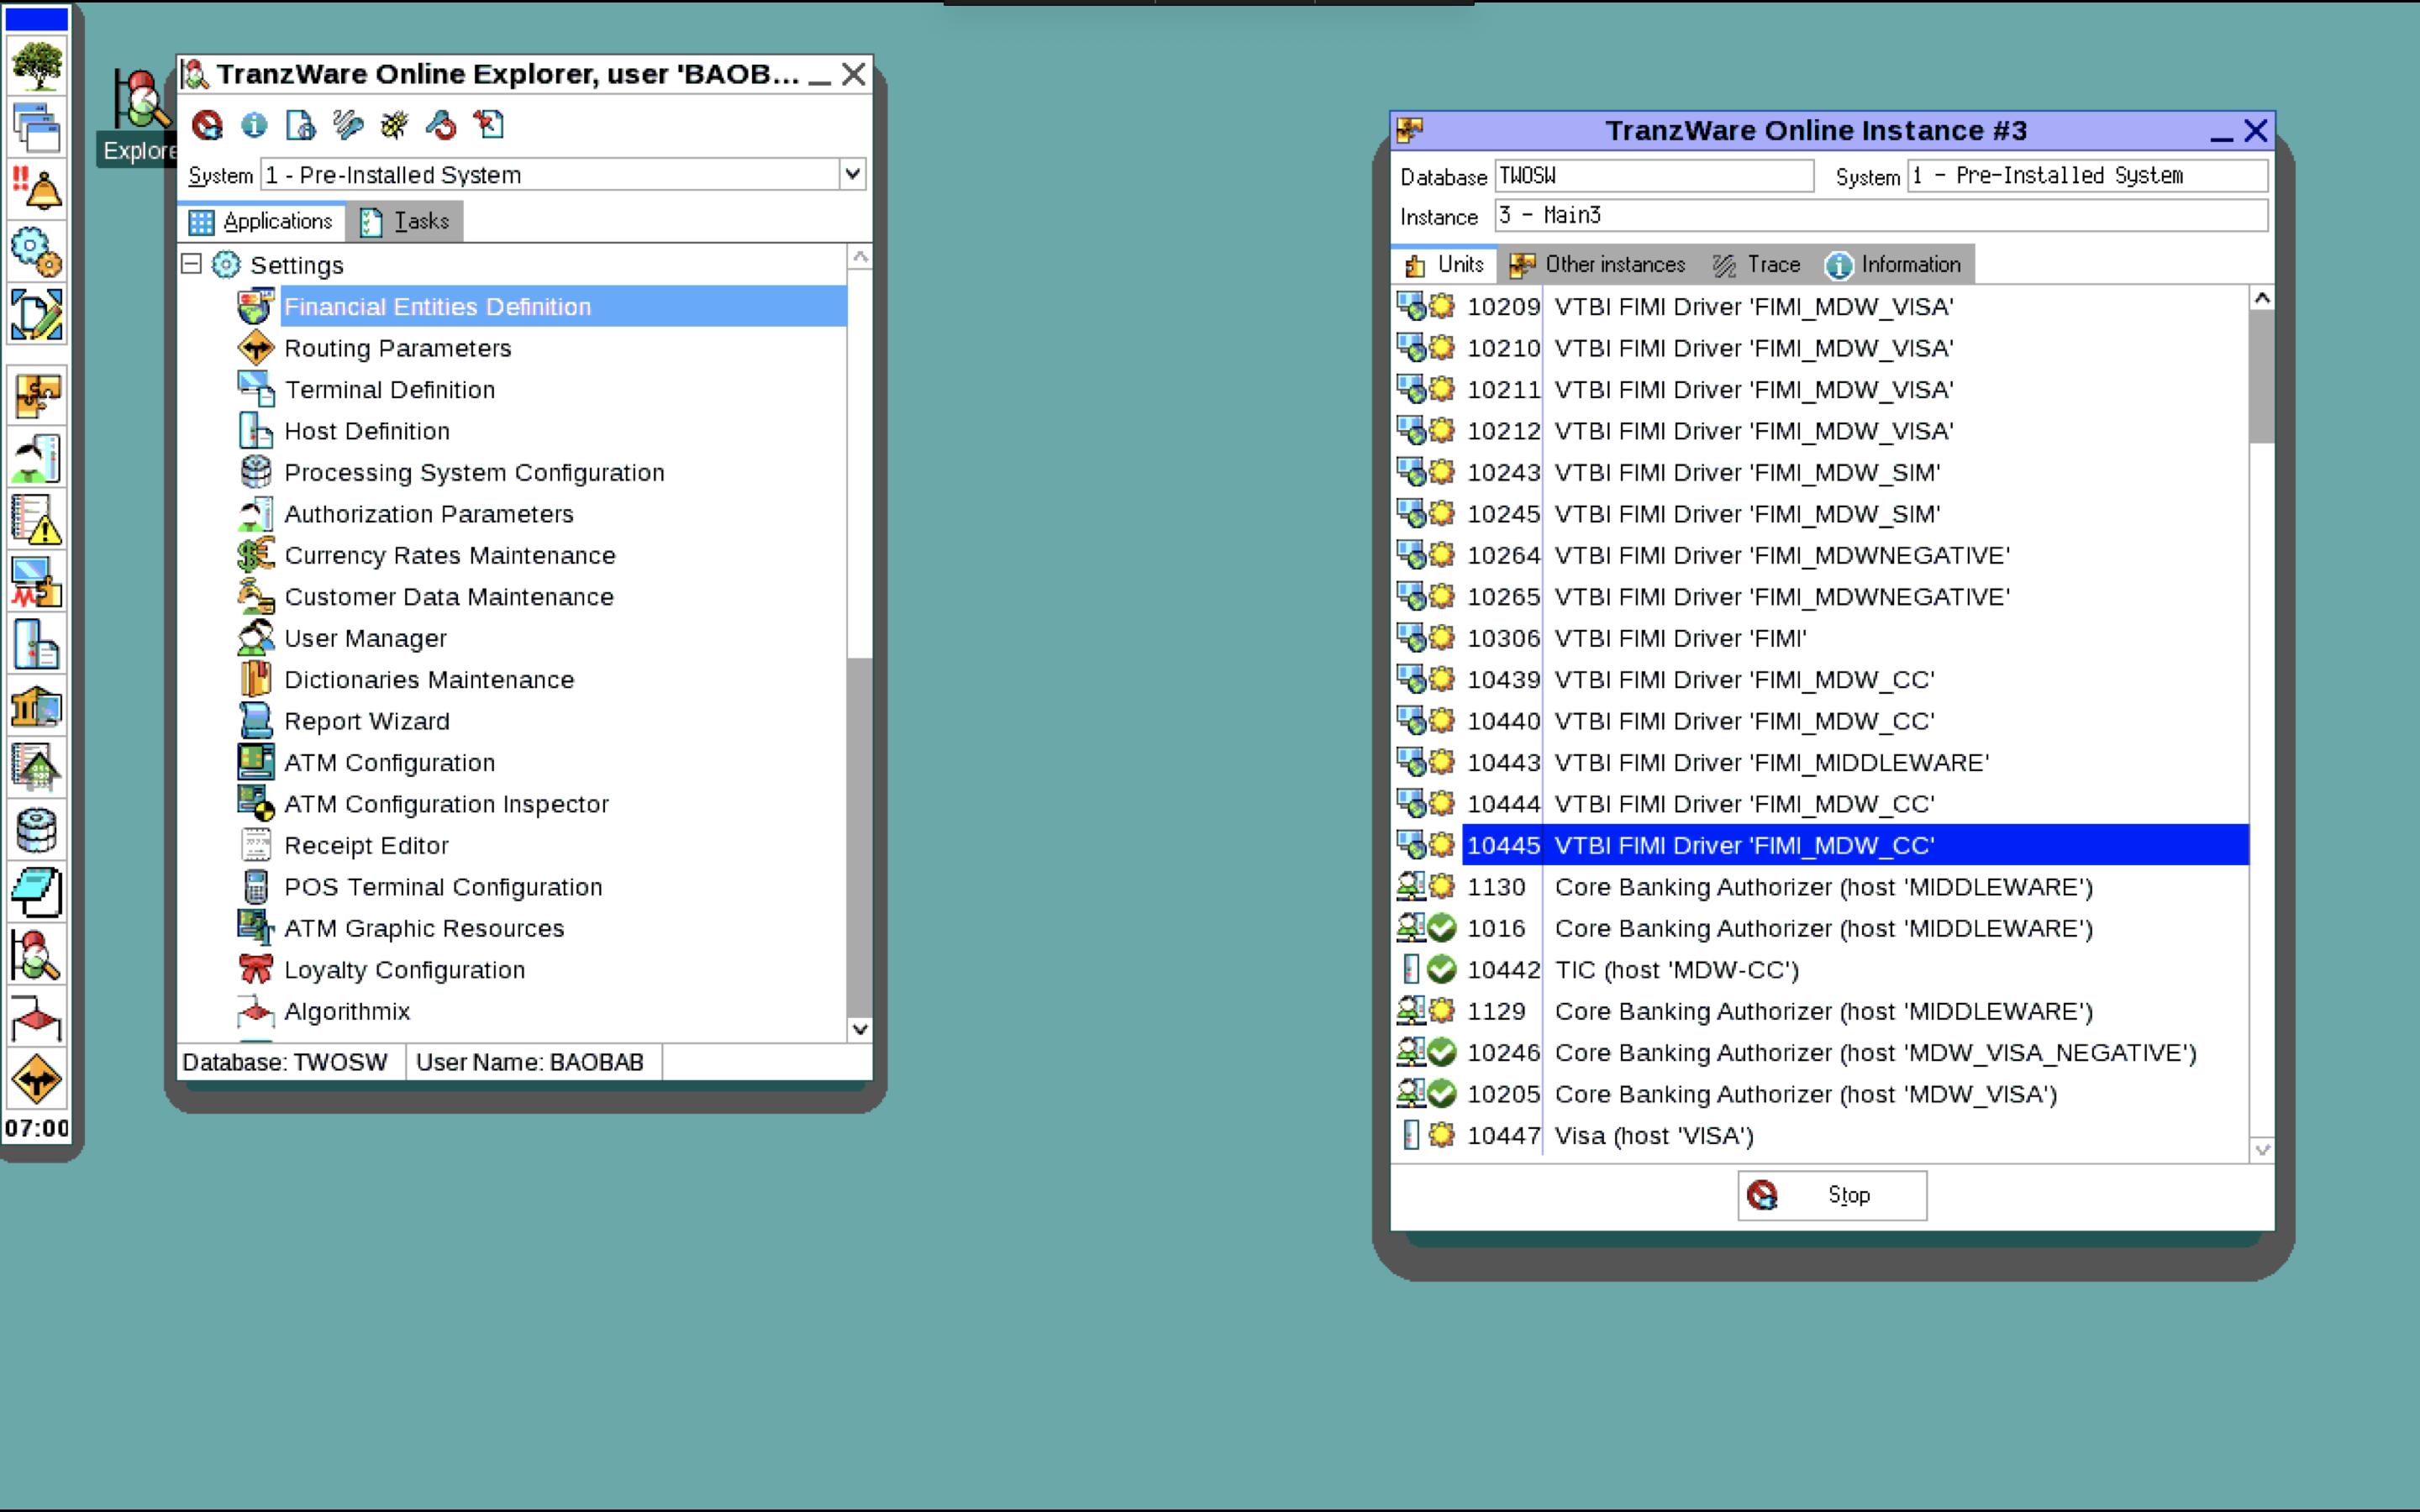Select unit 10264 VTBI FIMI Driver 'FIMI_MDWNEGATIVE'
The width and height of the screenshot is (2420, 1512).
1820,555
